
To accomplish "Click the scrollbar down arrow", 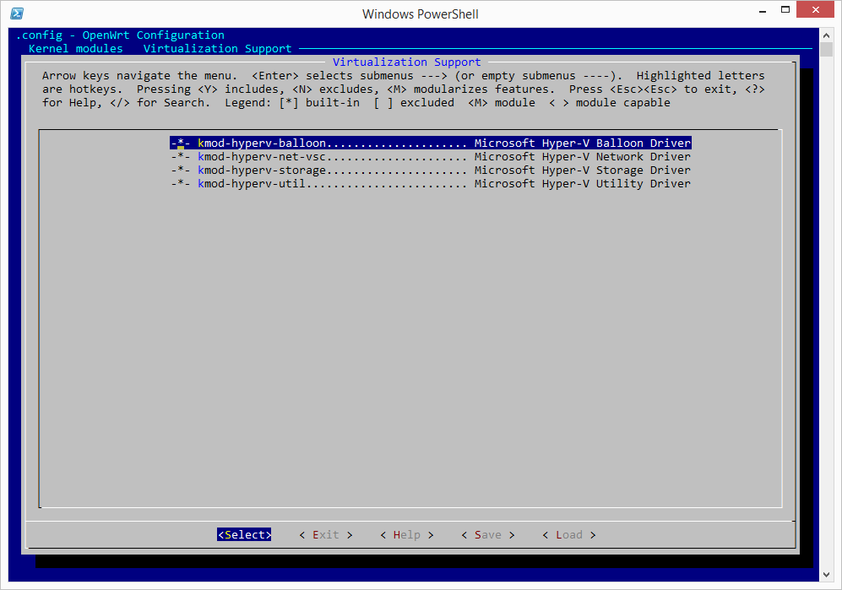I will [827, 575].
